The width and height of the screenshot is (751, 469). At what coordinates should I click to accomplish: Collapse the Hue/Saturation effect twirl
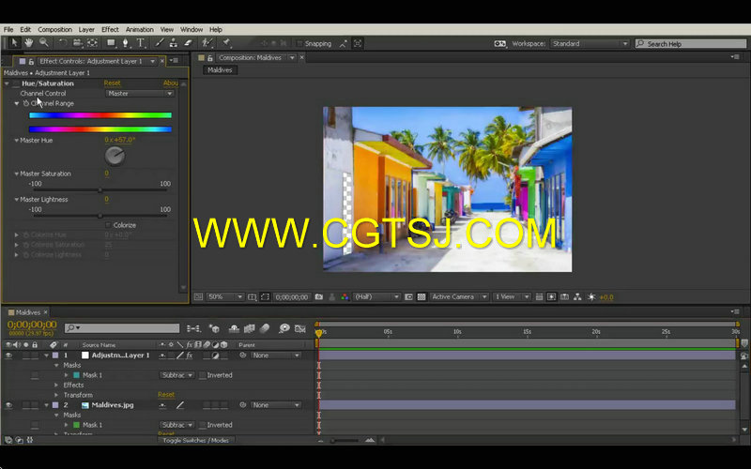tap(7, 83)
